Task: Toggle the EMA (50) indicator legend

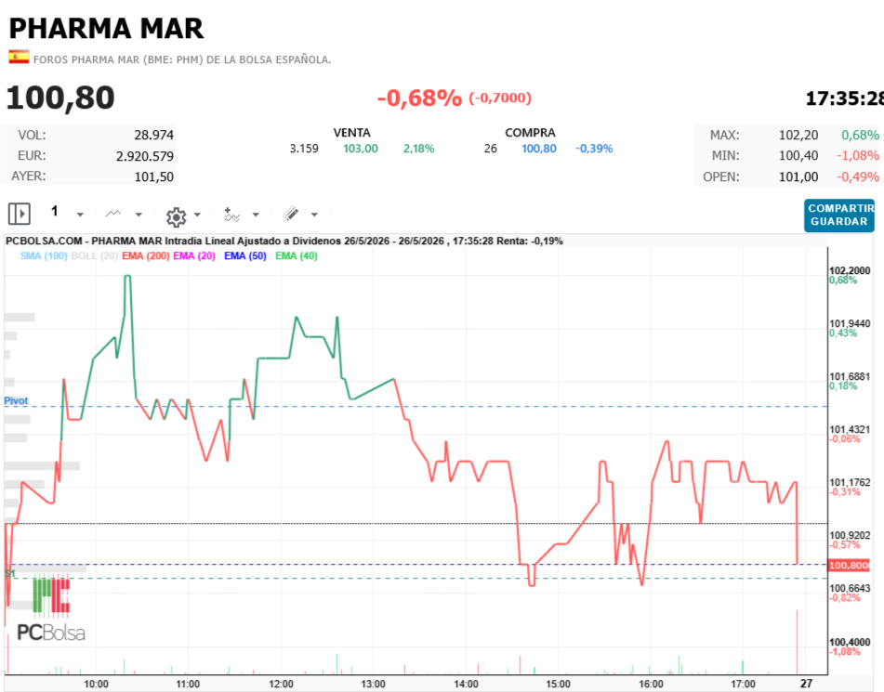Action: pyautogui.click(x=245, y=255)
